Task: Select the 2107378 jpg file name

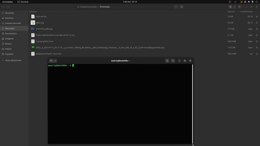Action: tap(44, 29)
